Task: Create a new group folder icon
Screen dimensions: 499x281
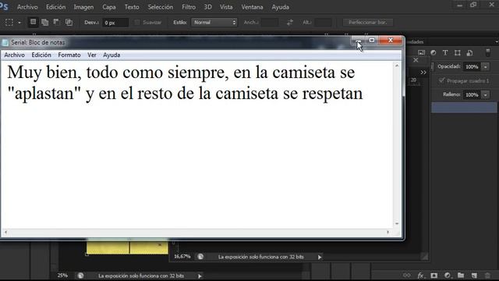Action: pyautogui.click(x=461, y=276)
